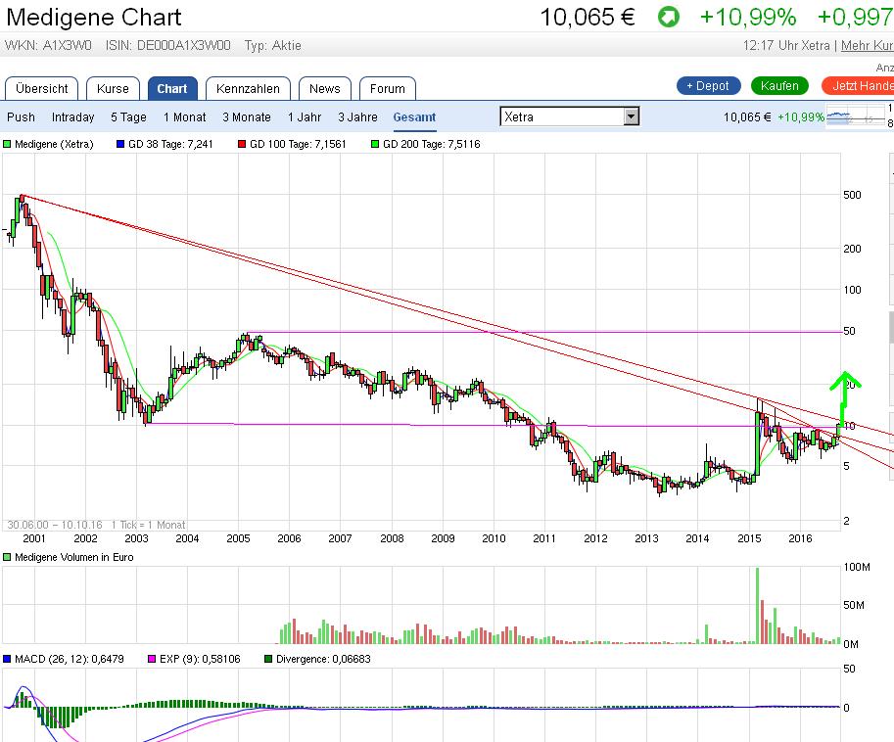This screenshot has height=742, width=894.
Task: Click the large 10,065 € price
Action: click(588, 17)
